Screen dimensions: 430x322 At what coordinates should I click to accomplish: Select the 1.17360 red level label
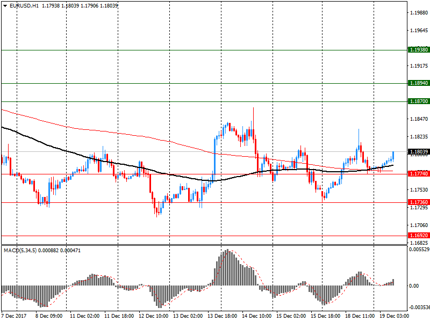tap(419, 202)
